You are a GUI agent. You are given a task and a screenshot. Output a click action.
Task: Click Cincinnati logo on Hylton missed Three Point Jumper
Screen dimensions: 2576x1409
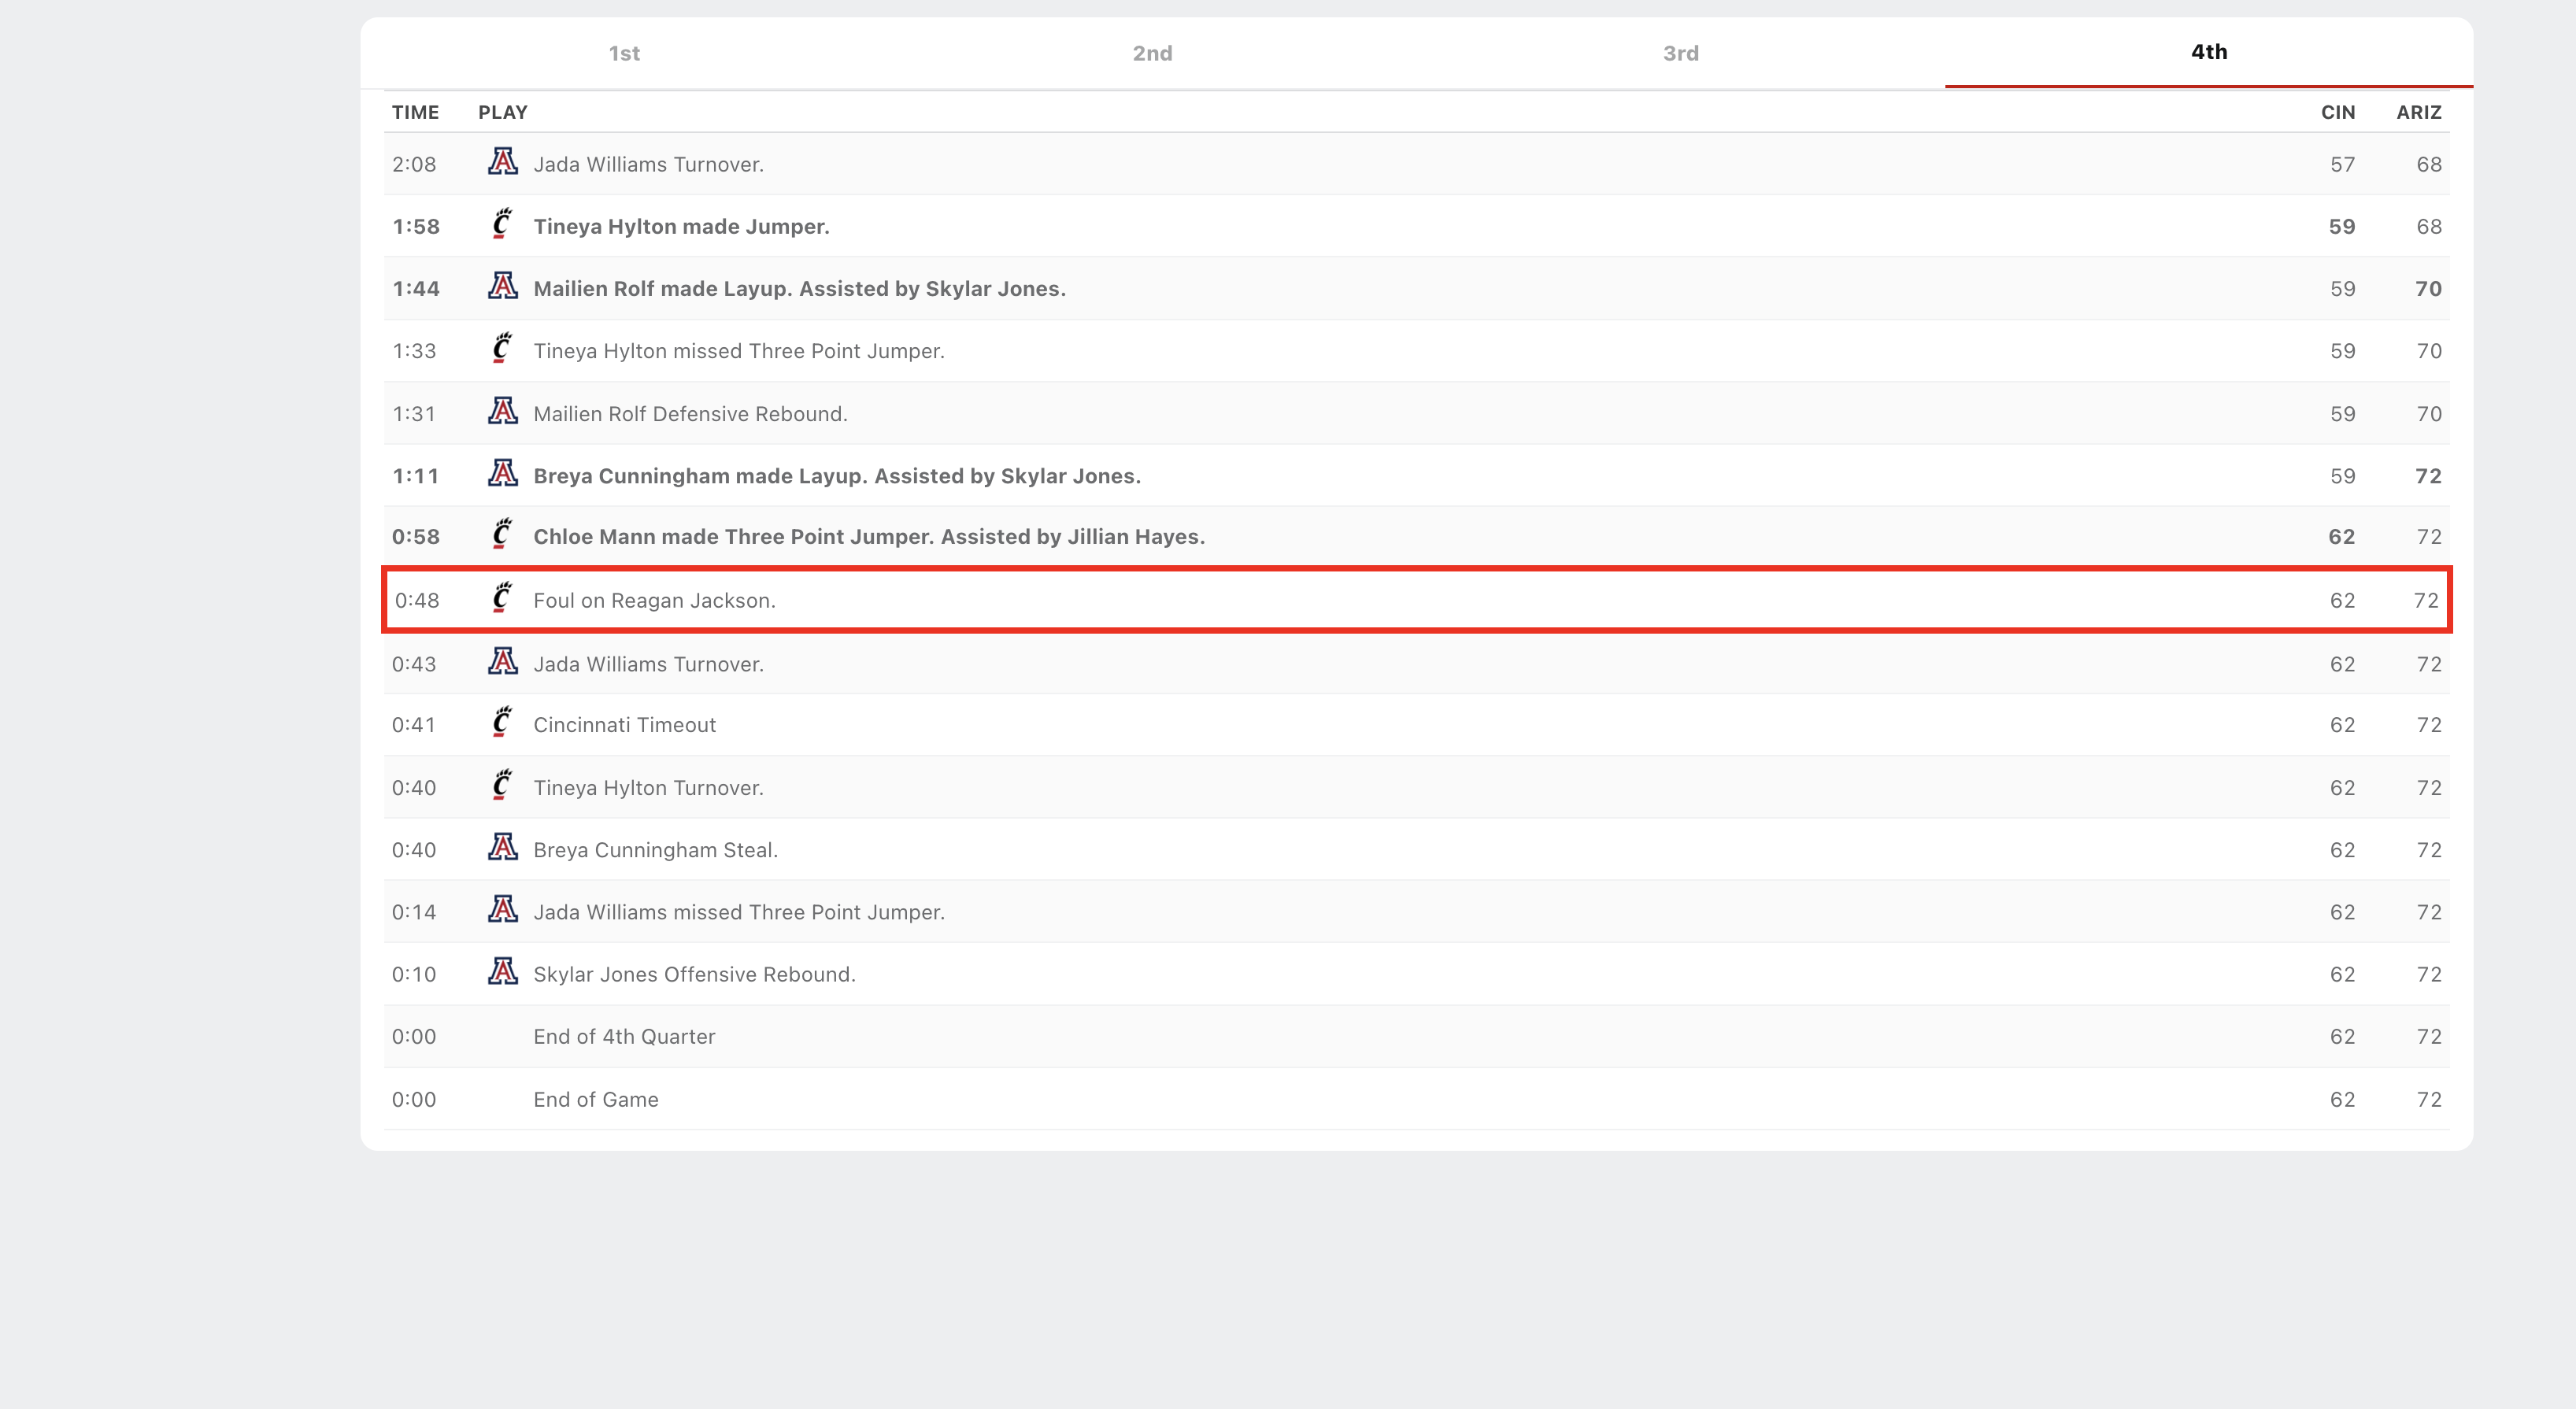click(x=502, y=349)
